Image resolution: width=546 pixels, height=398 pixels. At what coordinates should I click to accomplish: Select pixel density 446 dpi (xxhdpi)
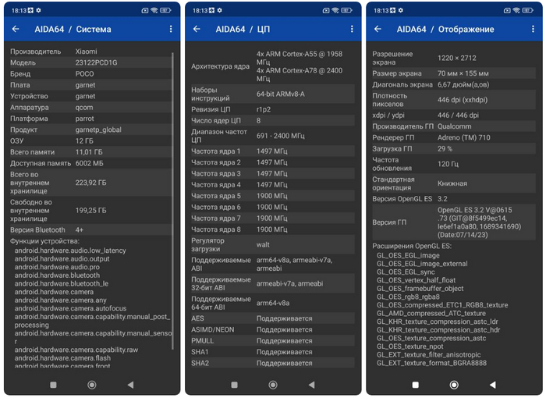pos(463,100)
